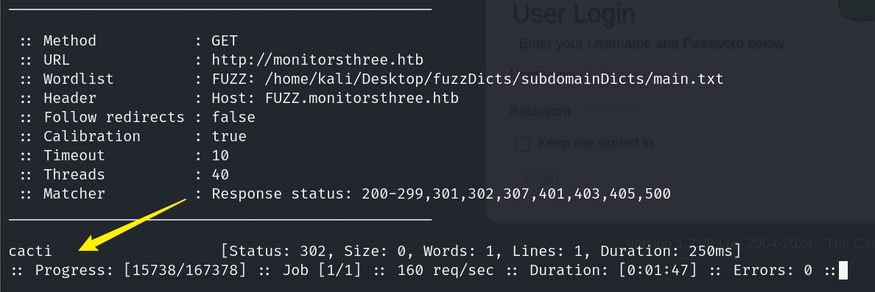Click the Enter your Username and Password text

651,43
